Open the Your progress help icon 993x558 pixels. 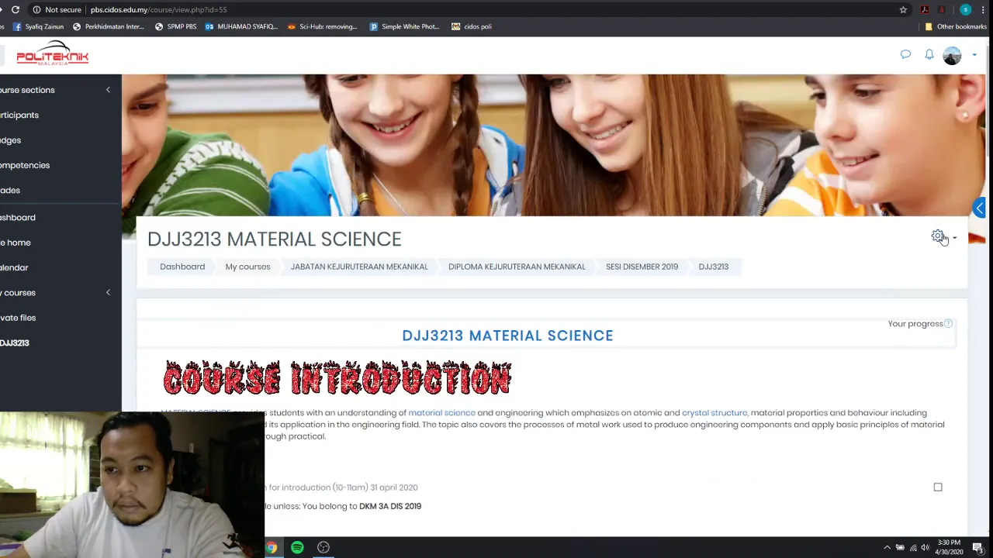coord(948,323)
